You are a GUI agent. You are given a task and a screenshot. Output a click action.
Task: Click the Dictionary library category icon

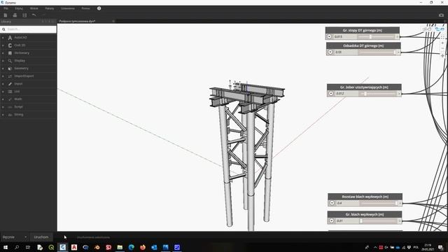pos(10,53)
